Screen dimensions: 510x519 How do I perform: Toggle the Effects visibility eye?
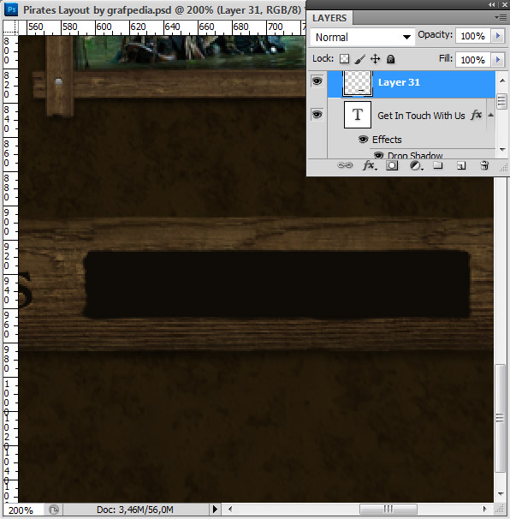coord(363,140)
